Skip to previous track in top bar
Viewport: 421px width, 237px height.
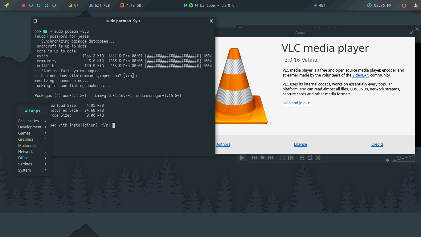(186, 6)
